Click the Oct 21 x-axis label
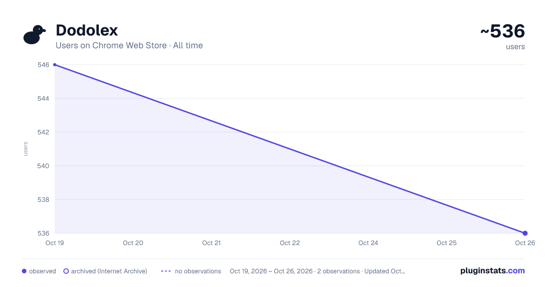Screen dimensions: 547x287 click(212, 243)
